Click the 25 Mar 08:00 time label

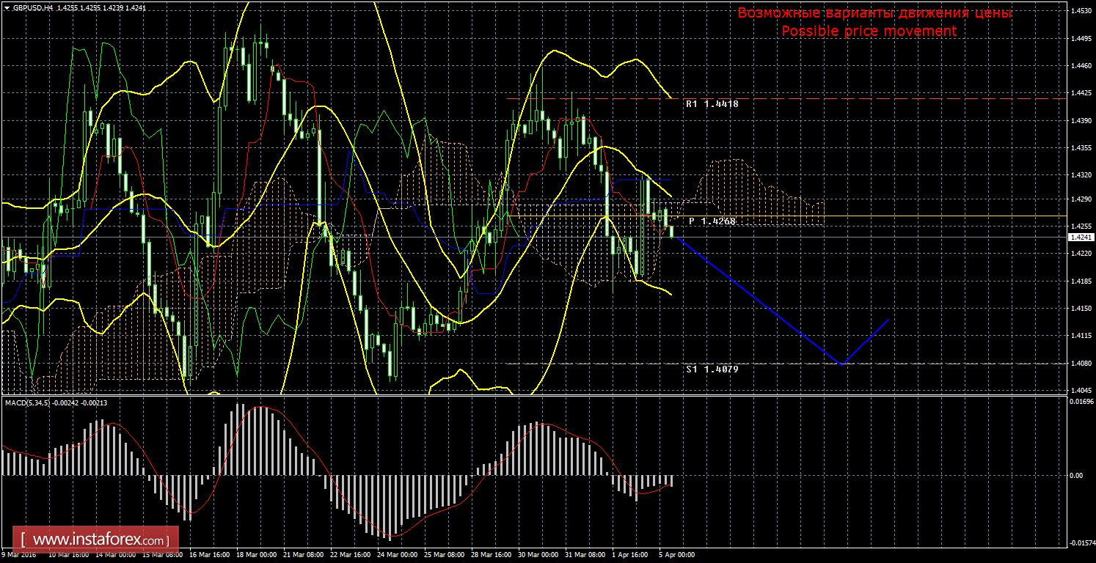(x=445, y=556)
